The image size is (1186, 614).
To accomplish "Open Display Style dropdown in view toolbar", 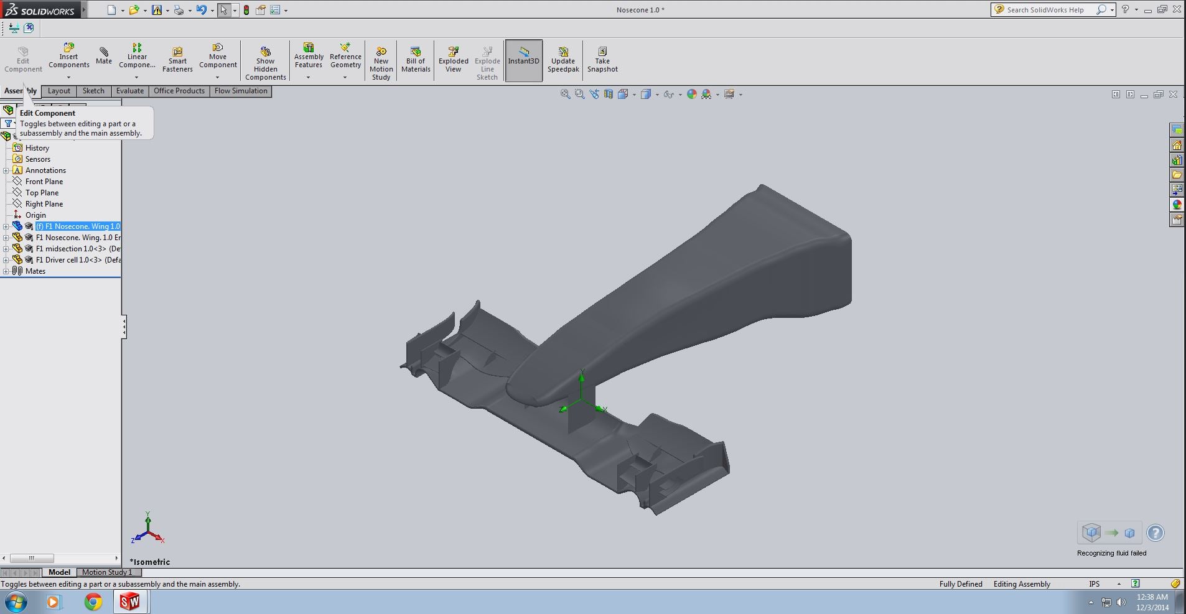I will click(657, 95).
